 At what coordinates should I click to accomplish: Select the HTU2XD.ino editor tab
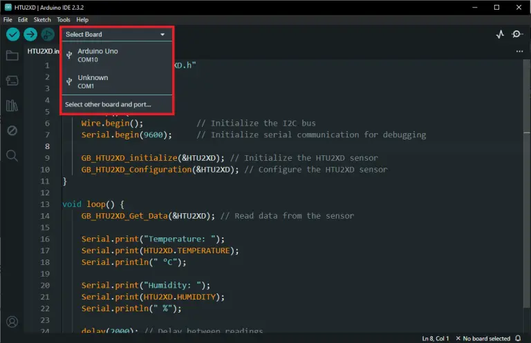43,51
